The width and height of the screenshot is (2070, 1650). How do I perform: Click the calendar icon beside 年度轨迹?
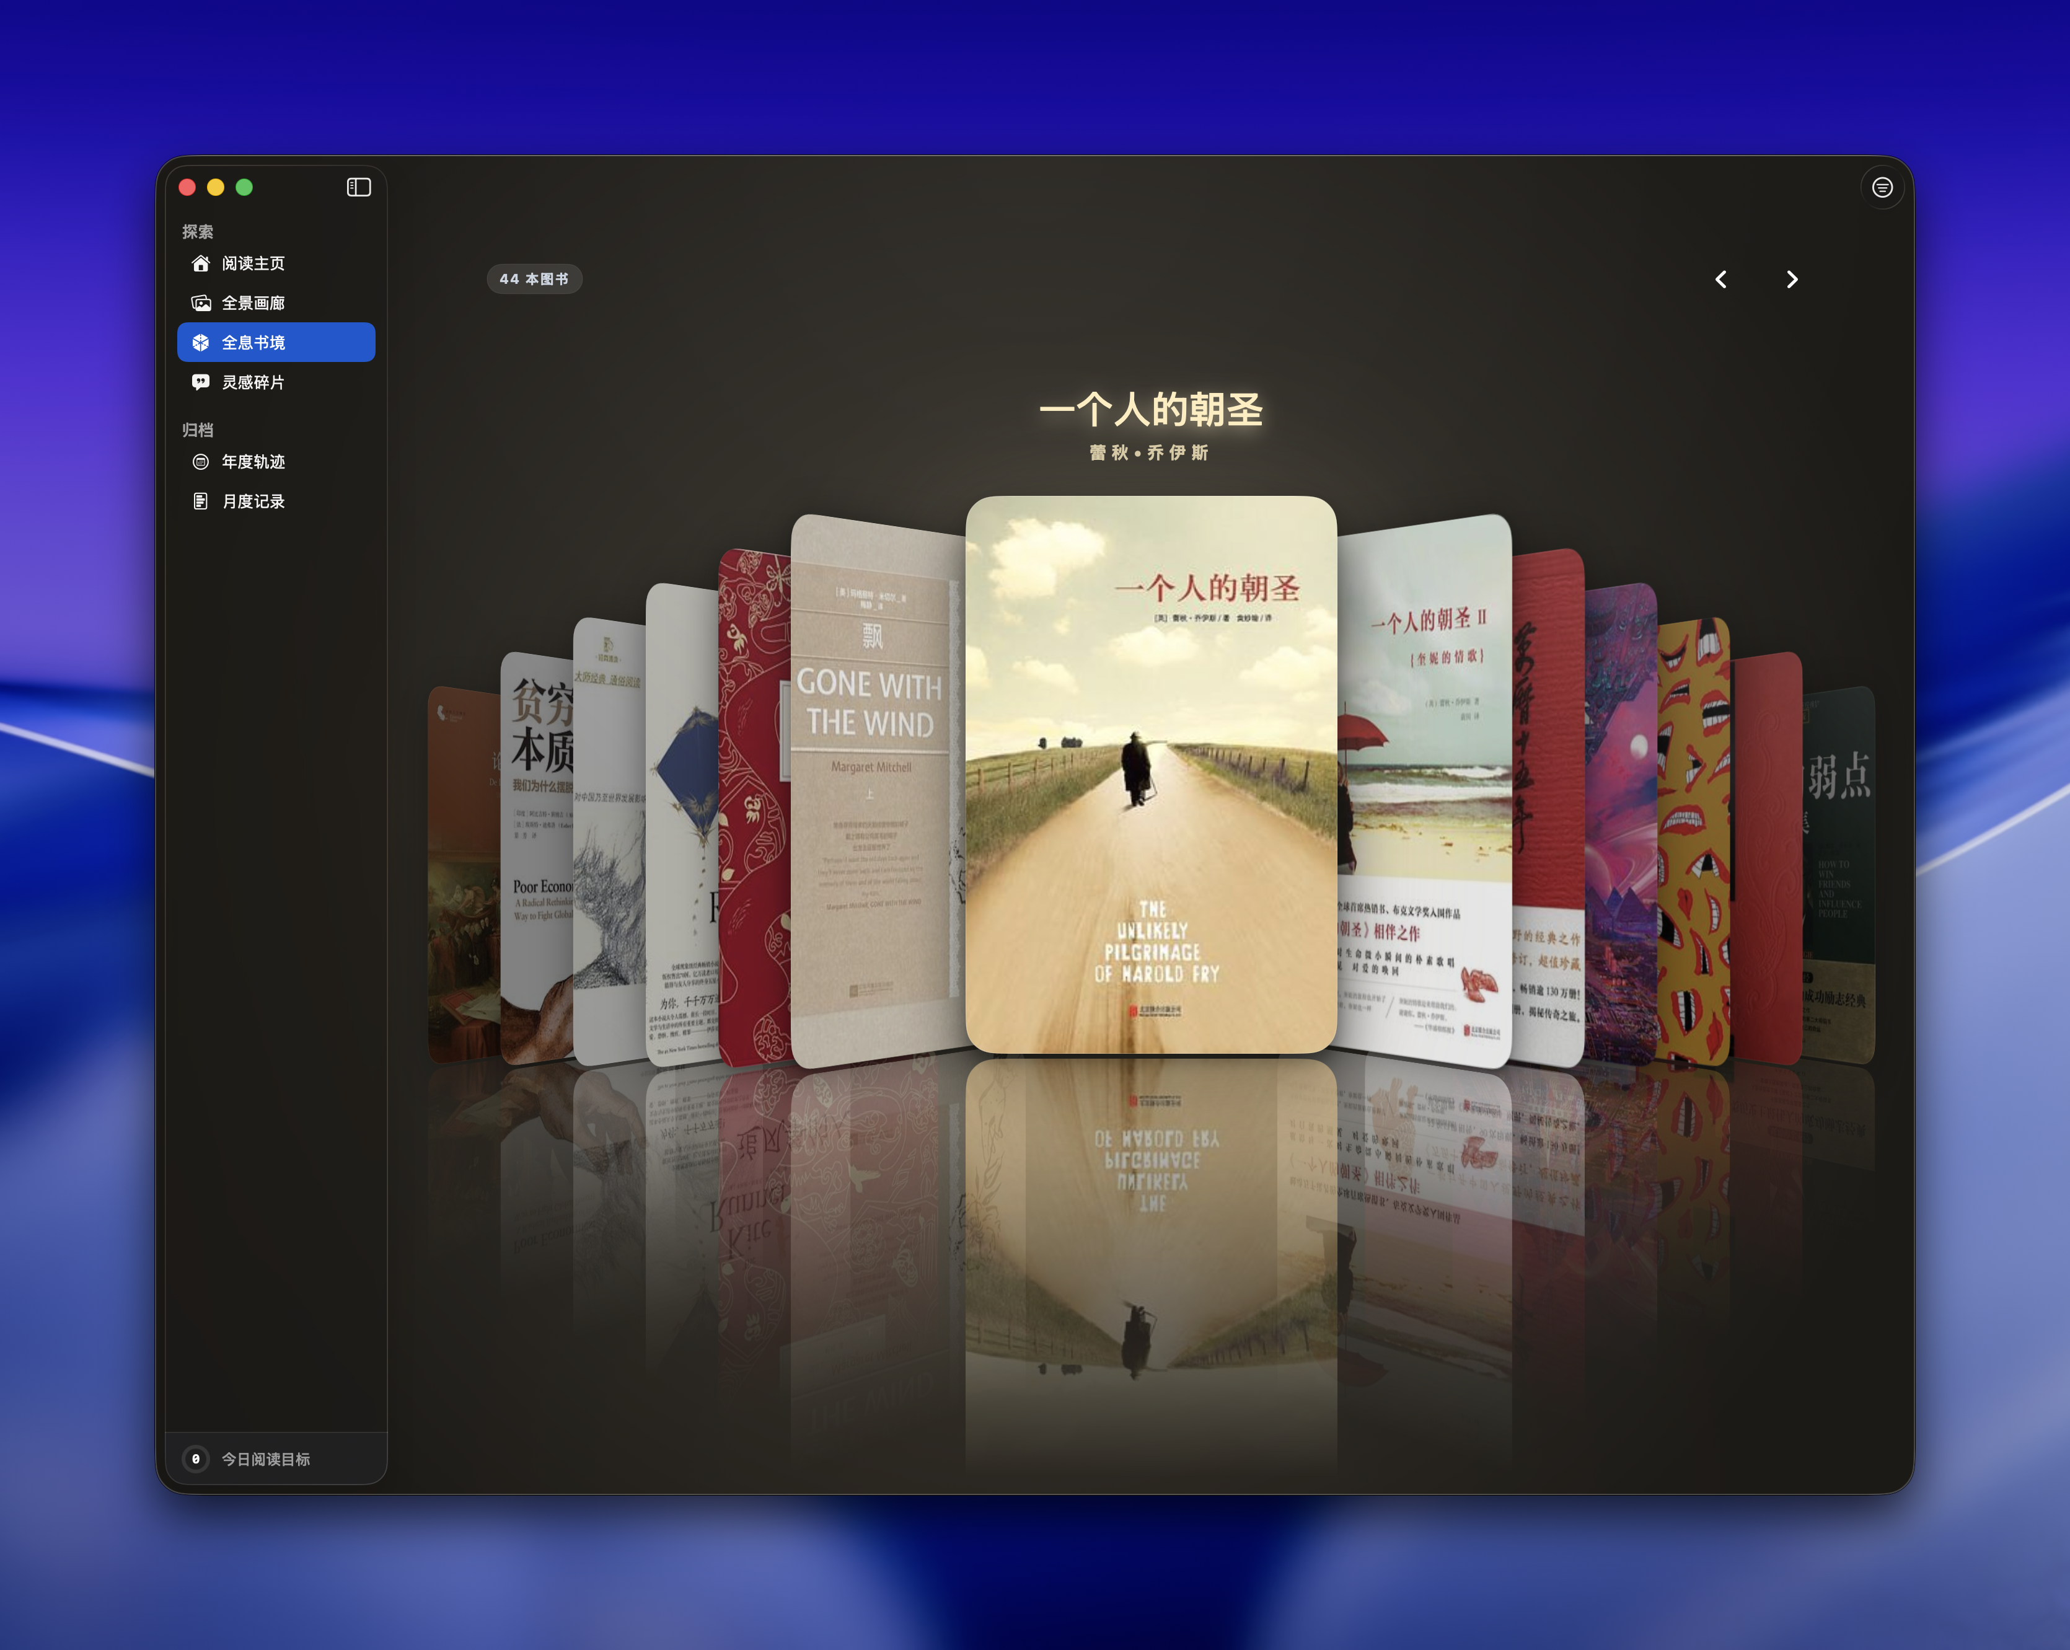click(x=201, y=462)
